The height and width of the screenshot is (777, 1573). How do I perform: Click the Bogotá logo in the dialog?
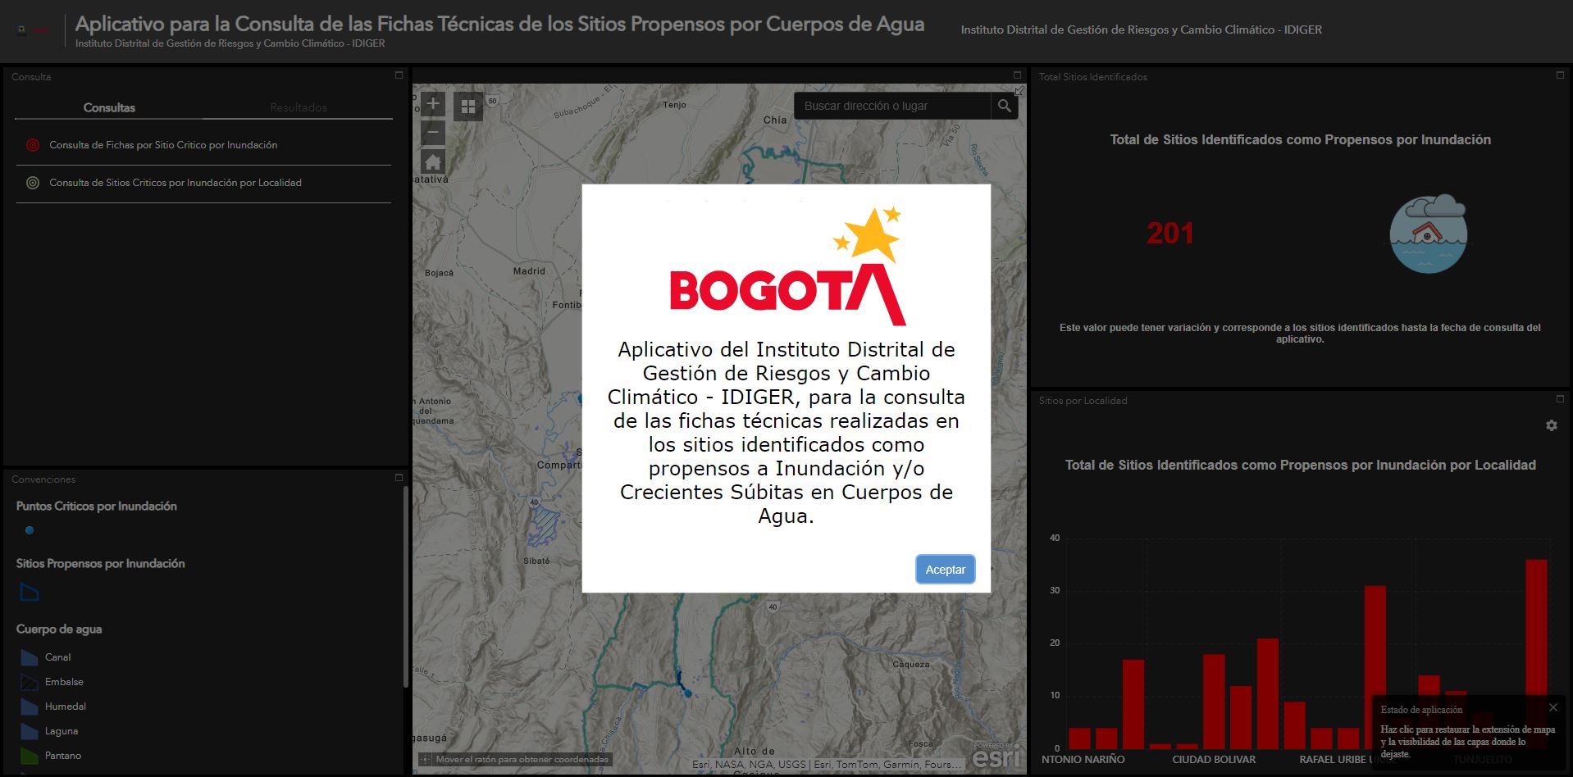(x=787, y=267)
